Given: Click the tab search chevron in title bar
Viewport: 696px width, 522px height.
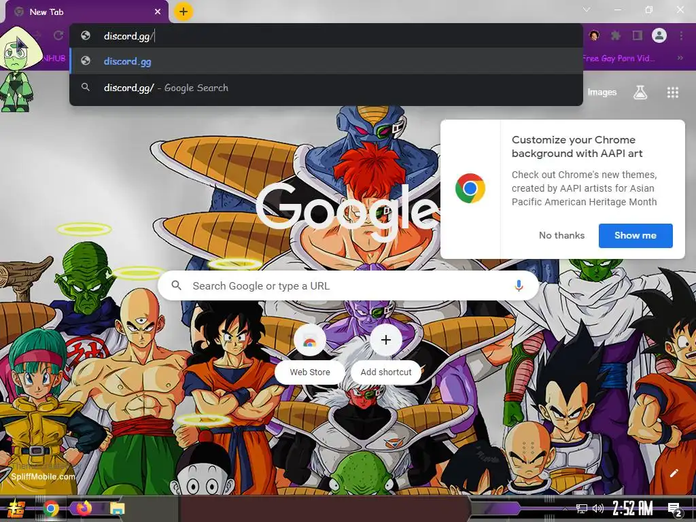Looking at the screenshot, I should pos(587,10).
